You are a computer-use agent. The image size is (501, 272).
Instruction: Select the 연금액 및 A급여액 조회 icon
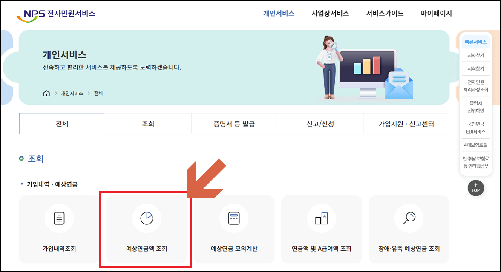point(321,218)
